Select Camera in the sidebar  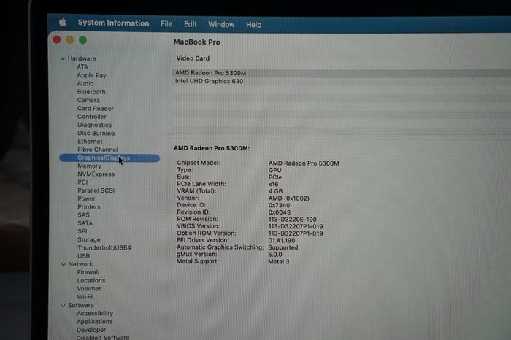88,100
